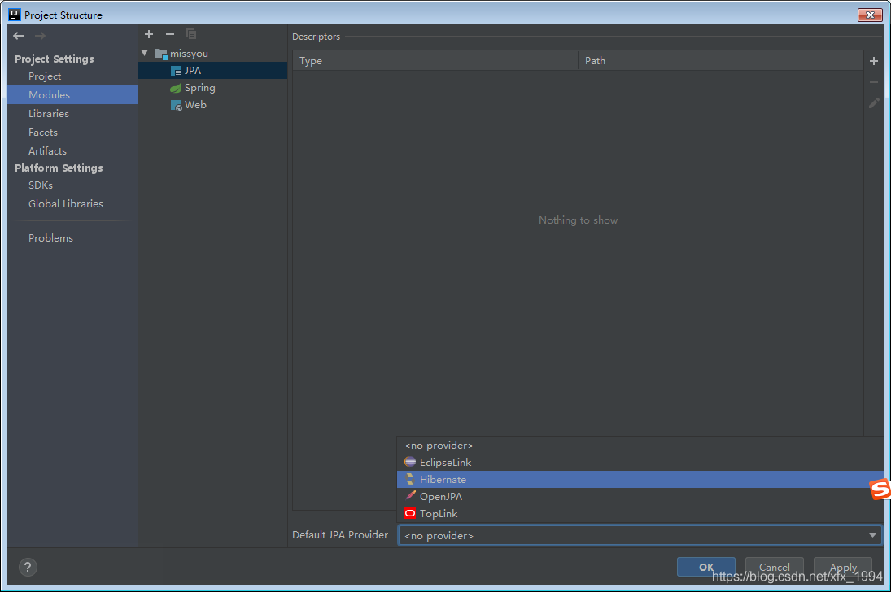This screenshot has height=592, width=891.
Task: Open the Libraries settings page
Action: [72, 114]
